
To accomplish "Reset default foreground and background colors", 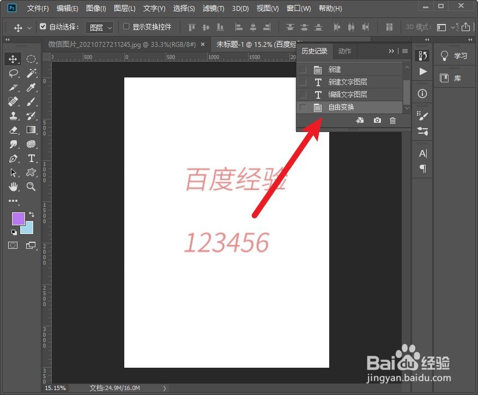I will (14, 232).
